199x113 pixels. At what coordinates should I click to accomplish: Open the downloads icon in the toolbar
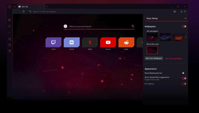[182, 11]
